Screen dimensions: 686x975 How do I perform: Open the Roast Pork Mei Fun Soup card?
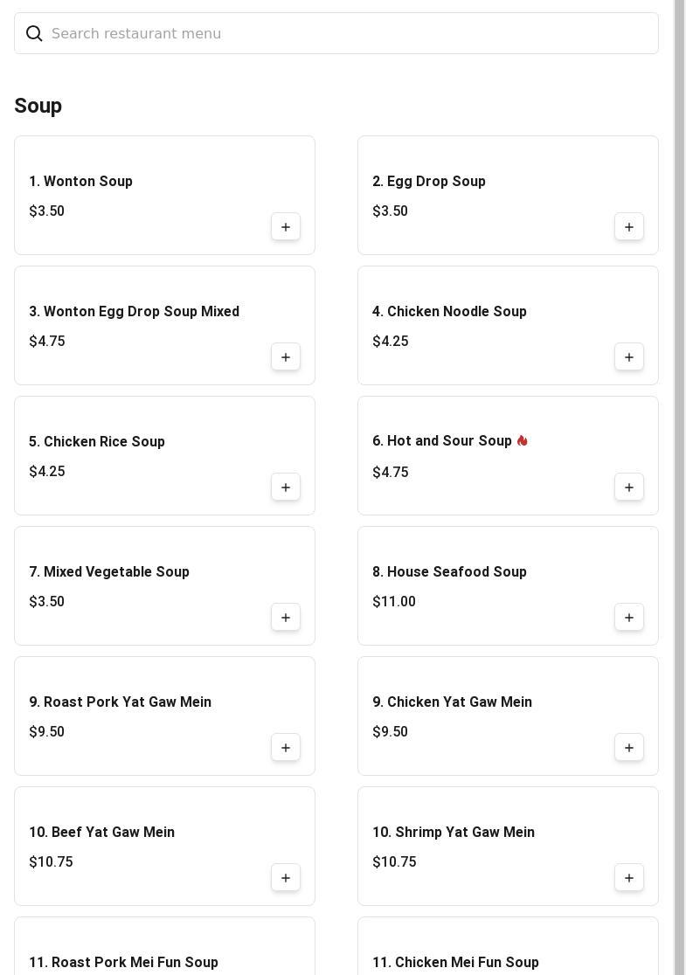[123, 962]
